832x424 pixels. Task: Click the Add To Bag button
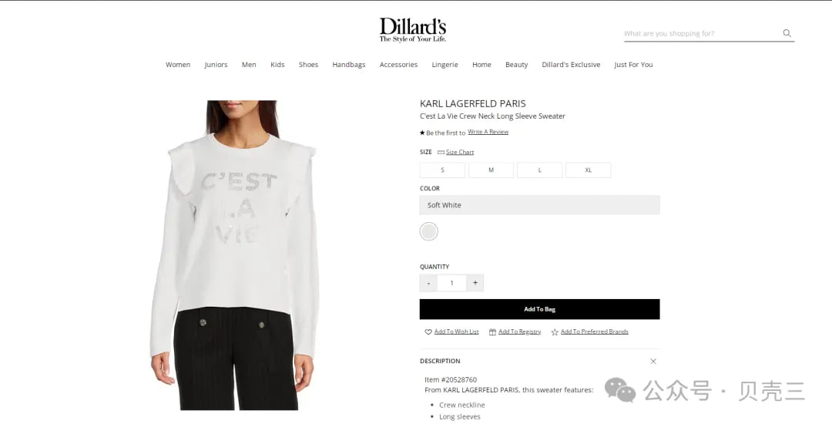pos(539,309)
